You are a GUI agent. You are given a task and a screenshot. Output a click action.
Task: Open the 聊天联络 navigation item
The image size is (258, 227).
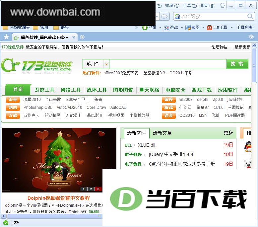click(150, 90)
